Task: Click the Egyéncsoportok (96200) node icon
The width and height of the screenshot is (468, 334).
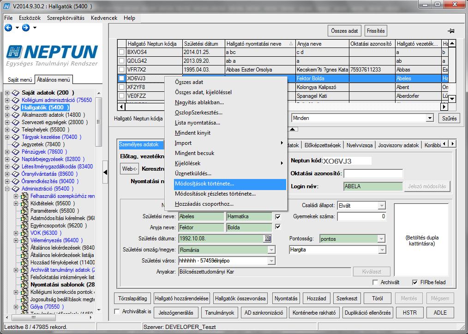Action: pos(24,226)
